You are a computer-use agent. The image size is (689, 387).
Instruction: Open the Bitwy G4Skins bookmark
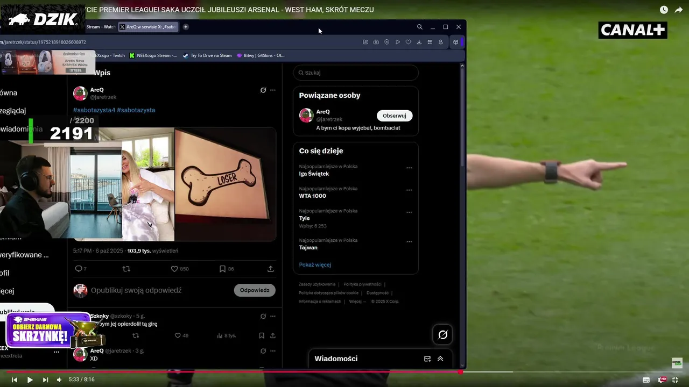point(261,55)
